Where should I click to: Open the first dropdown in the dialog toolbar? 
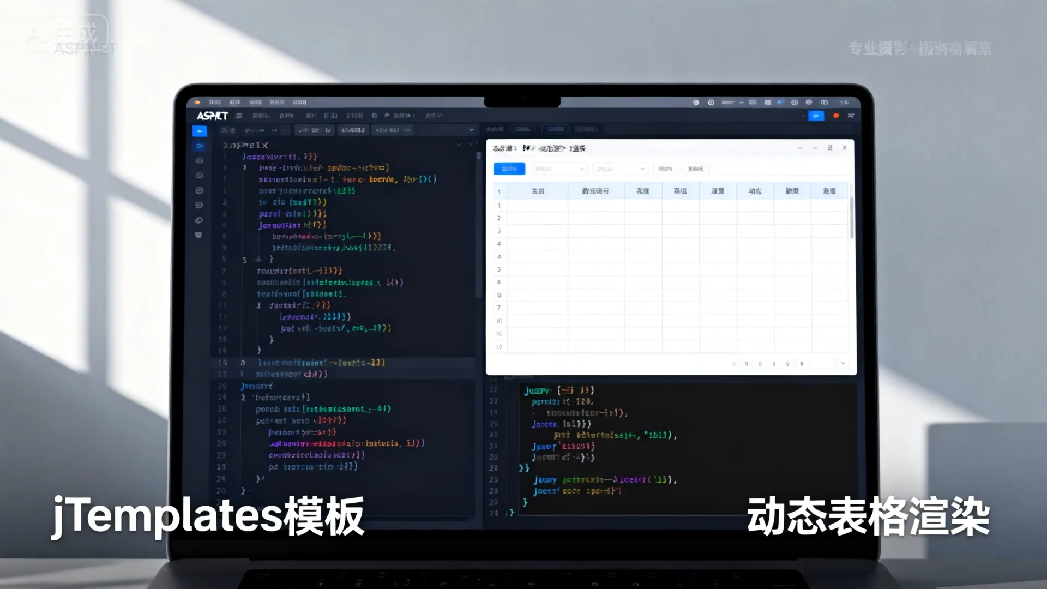coord(558,169)
